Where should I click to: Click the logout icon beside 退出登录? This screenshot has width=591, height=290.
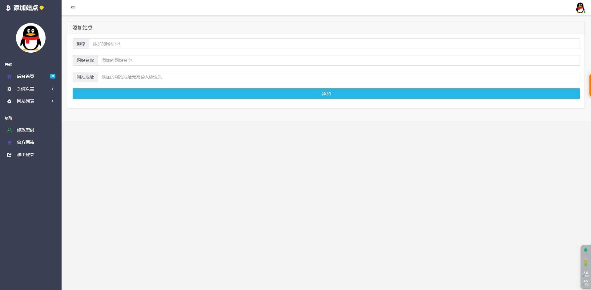coord(9,155)
